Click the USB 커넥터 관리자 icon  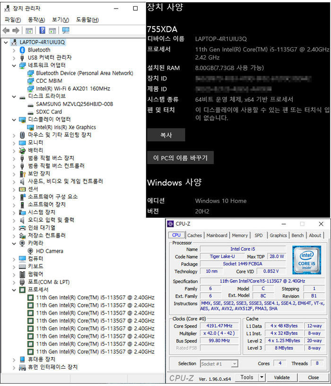click(x=22, y=58)
